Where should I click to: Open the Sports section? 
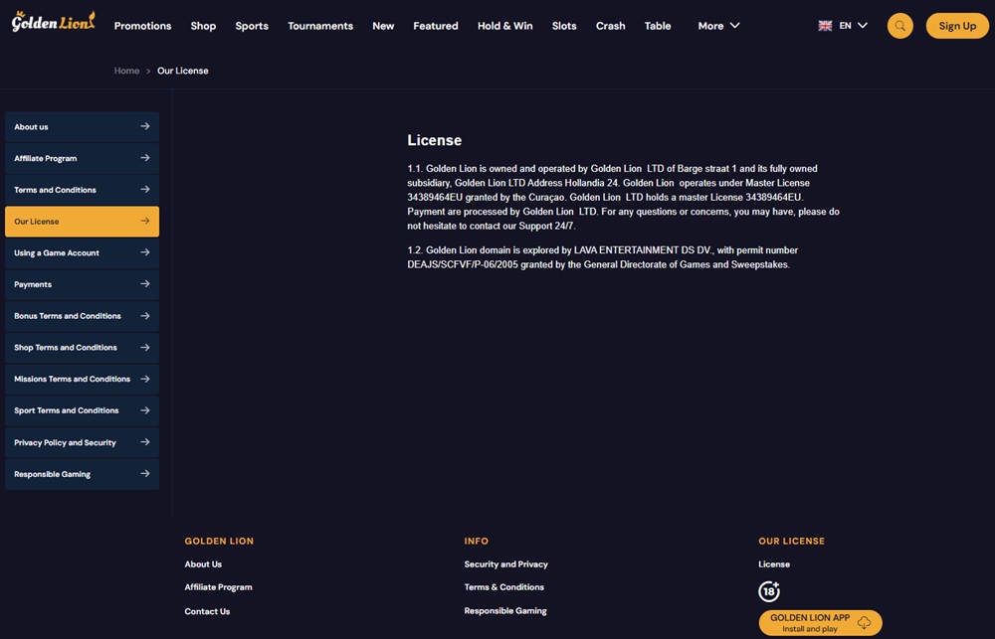click(x=252, y=26)
